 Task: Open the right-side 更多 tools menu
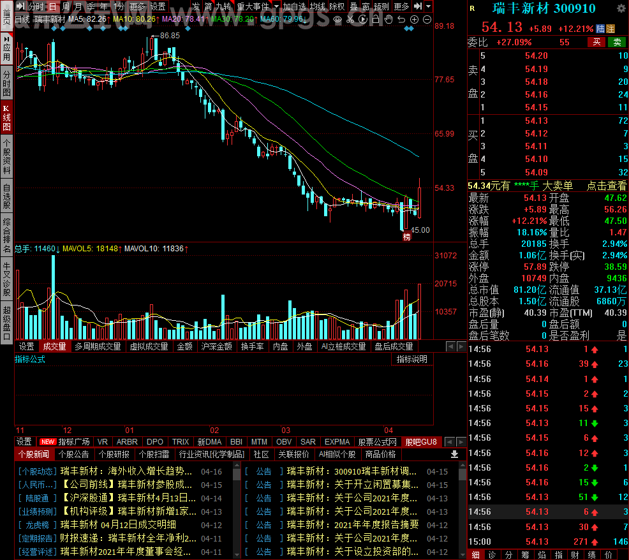click(x=401, y=6)
